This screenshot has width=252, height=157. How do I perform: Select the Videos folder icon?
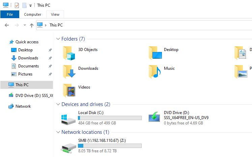[69, 91]
